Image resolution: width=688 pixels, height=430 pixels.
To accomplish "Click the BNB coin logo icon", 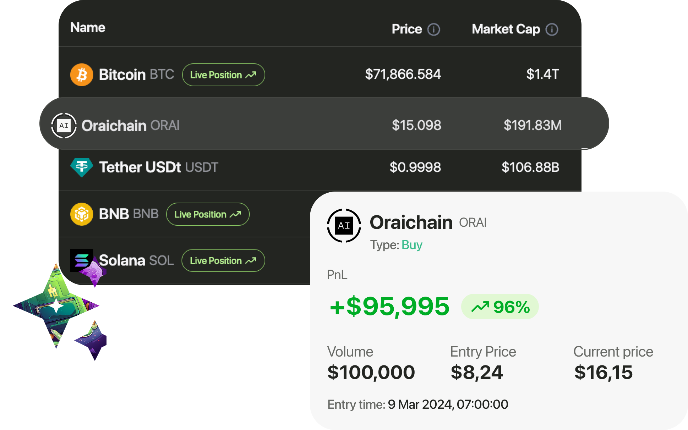I will (x=82, y=214).
